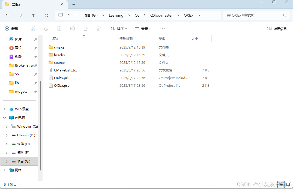
Task: Open the 新建 dropdown menu
Action: click(13, 29)
